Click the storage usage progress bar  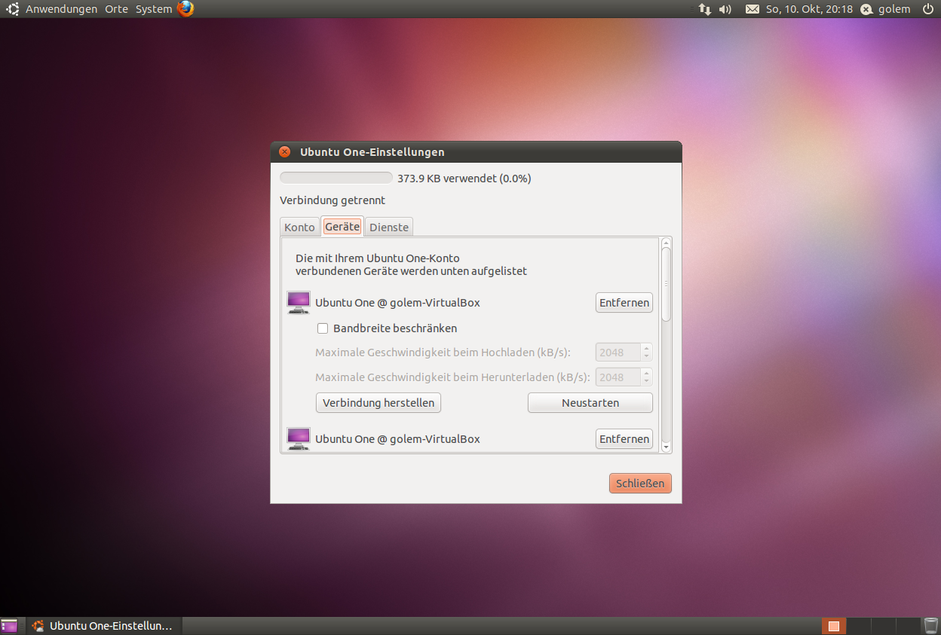[336, 179]
